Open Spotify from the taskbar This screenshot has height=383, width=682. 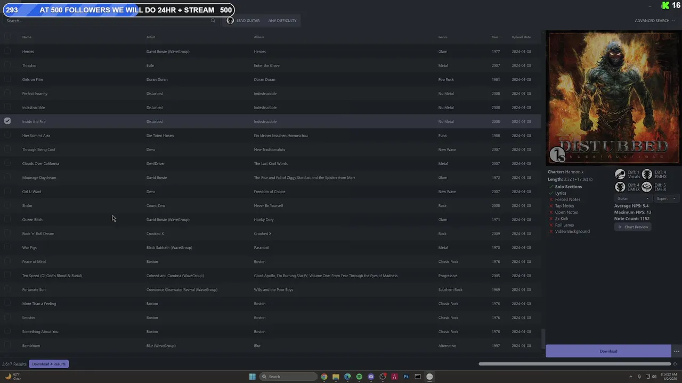pyautogui.click(x=359, y=377)
